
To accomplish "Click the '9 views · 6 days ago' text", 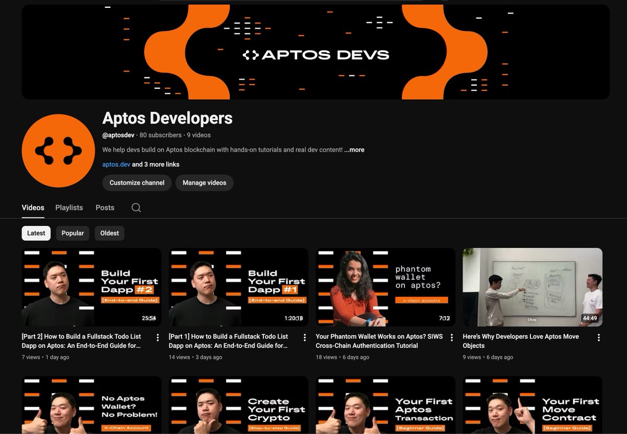I will (x=488, y=357).
